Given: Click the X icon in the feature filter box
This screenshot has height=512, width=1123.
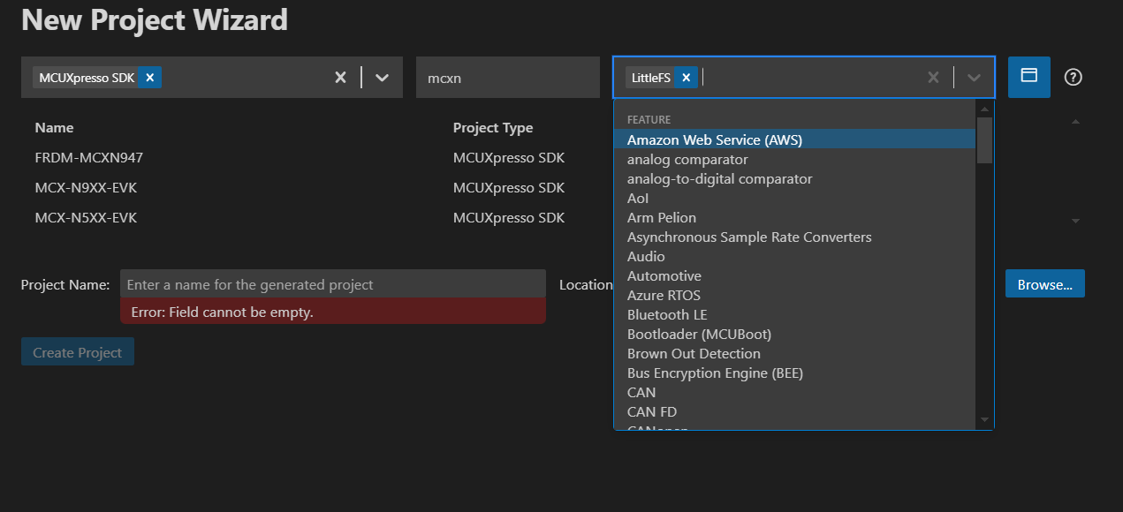Looking at the screenshot, I should click(x=933, y=77).
